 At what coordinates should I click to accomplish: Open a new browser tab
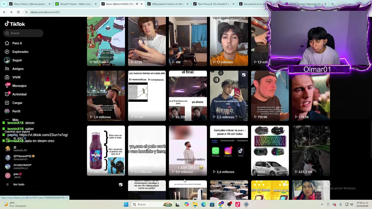click(332, 4)
